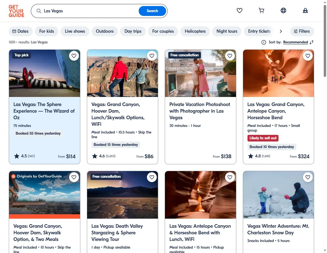Open the Filters panel
Screen dimensions: 327x253
pyautogui.click(x=302, y=31)
